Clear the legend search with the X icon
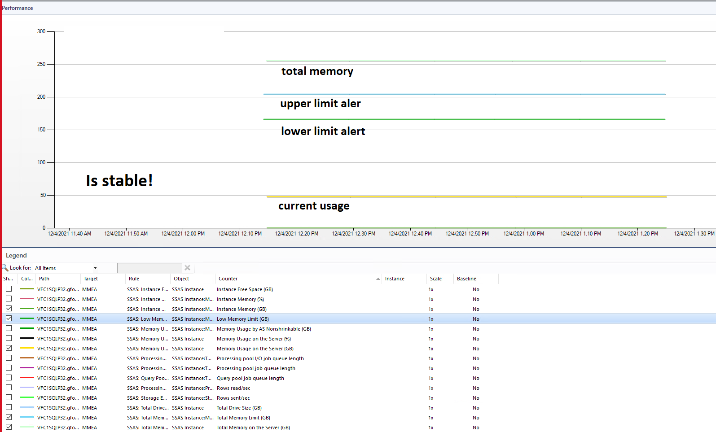Image resolution: width=716 pixels, height=432 pixels. click(188, 268)
